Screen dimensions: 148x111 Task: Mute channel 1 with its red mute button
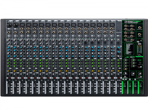click(9, 78)
